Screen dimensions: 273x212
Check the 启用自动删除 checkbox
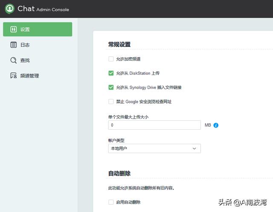coord(111,202)
